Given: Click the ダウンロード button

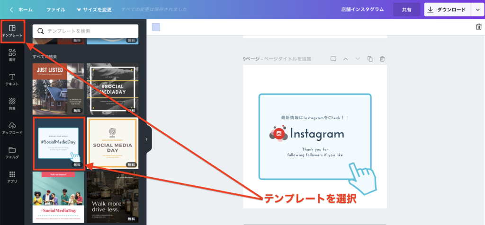Looking at the screenshot, I should [447, 9].
